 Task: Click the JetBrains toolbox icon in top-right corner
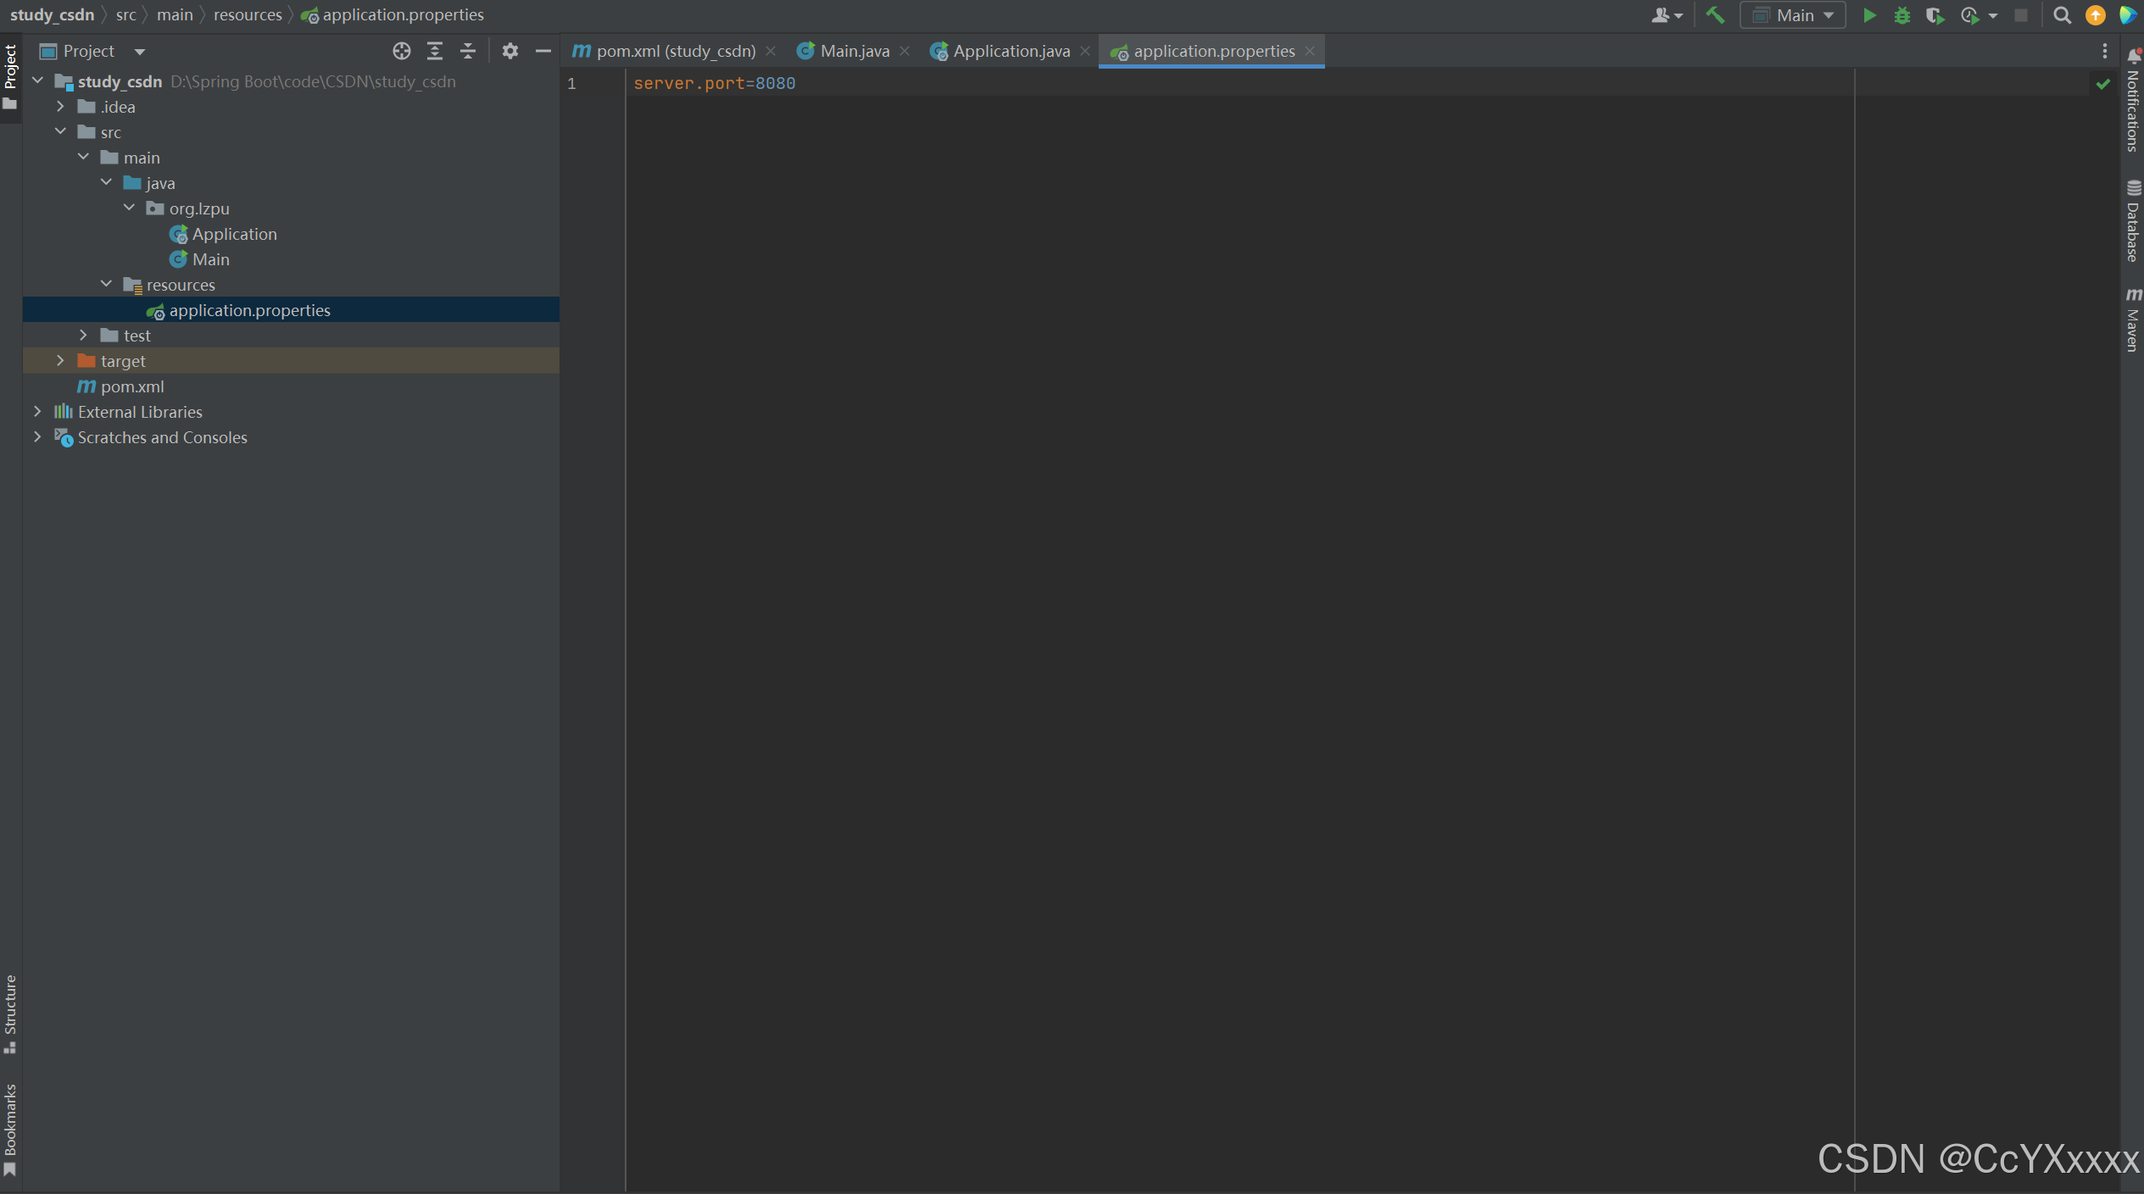pos(2128,15)
